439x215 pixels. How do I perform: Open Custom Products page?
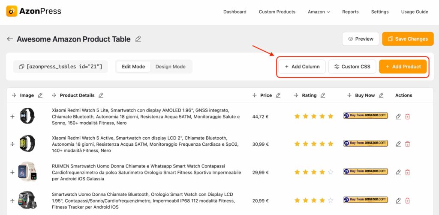(x=277, y=12)
